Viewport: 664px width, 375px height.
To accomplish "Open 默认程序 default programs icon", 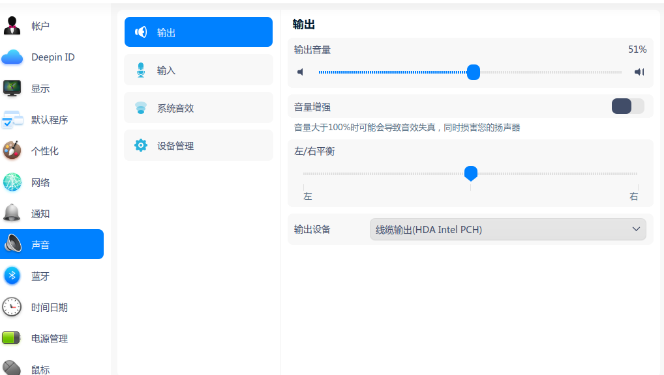I will (12, 120).
